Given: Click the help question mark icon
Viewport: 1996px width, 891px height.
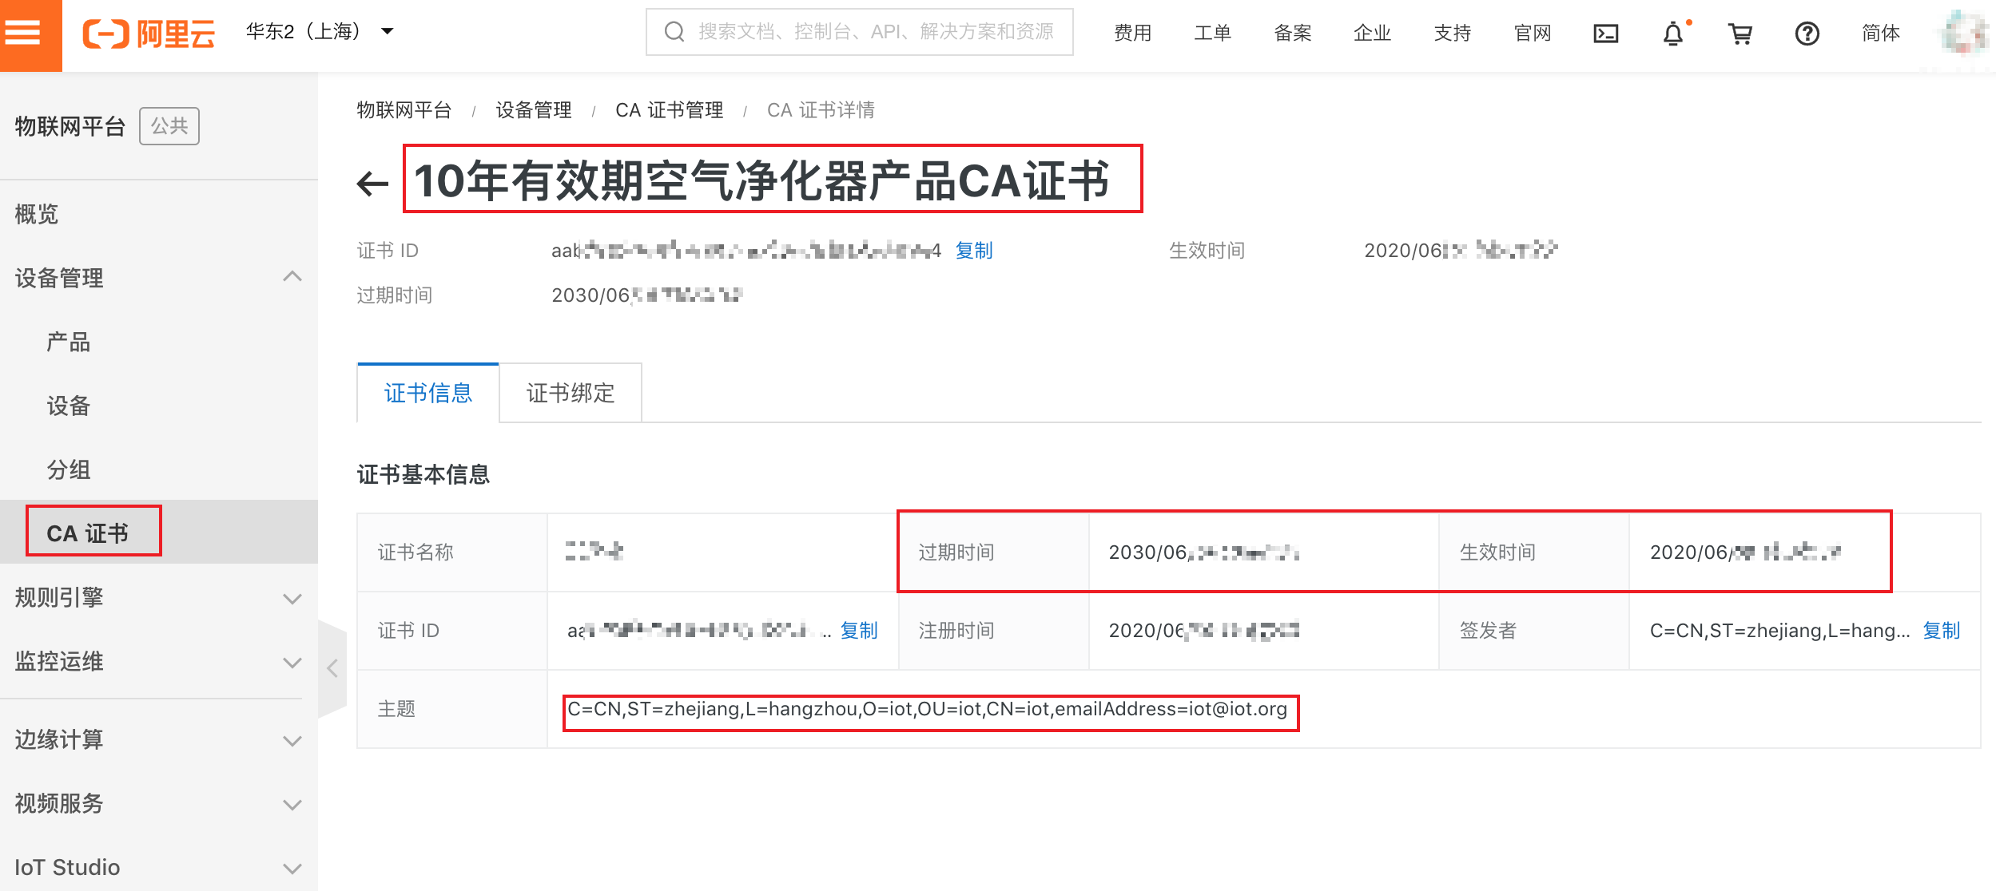Looking at the screenshot, I should pyautogui.click(x=1807, y=34).
